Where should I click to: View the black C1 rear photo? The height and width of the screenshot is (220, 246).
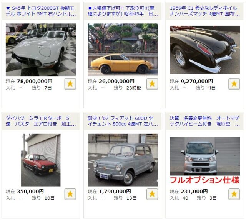(x=205, y=50)
